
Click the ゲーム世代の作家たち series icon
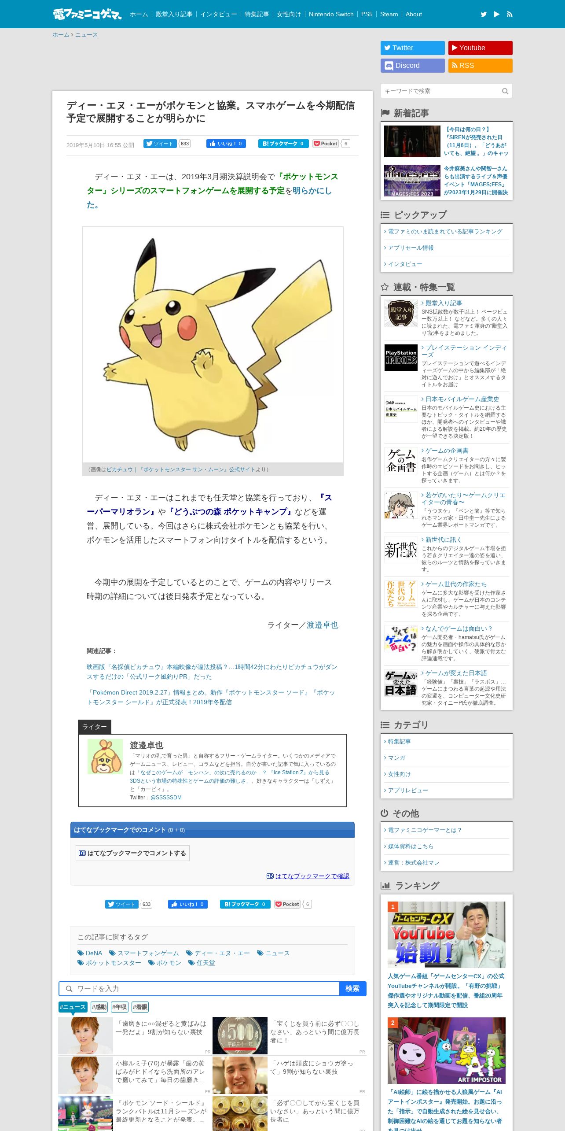(401, 594)
